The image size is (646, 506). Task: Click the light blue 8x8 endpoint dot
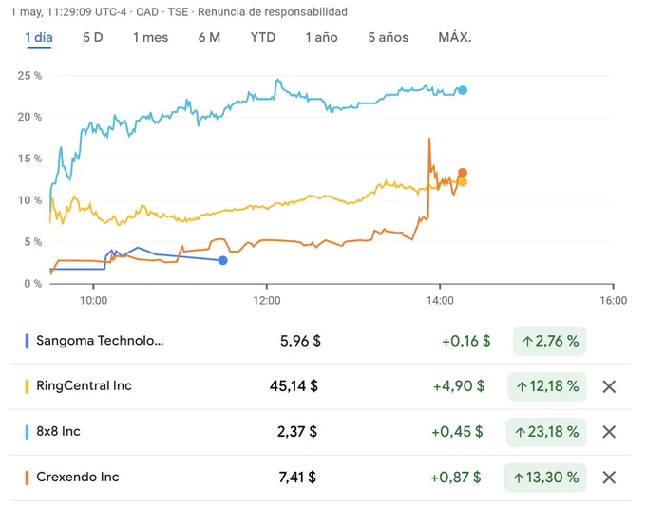(463, 90)
